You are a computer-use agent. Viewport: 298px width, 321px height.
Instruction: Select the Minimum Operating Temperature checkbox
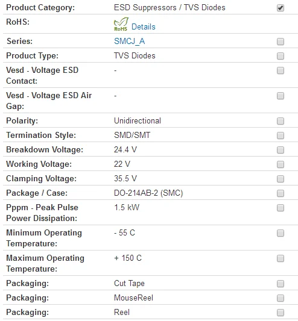pos(281,233)
